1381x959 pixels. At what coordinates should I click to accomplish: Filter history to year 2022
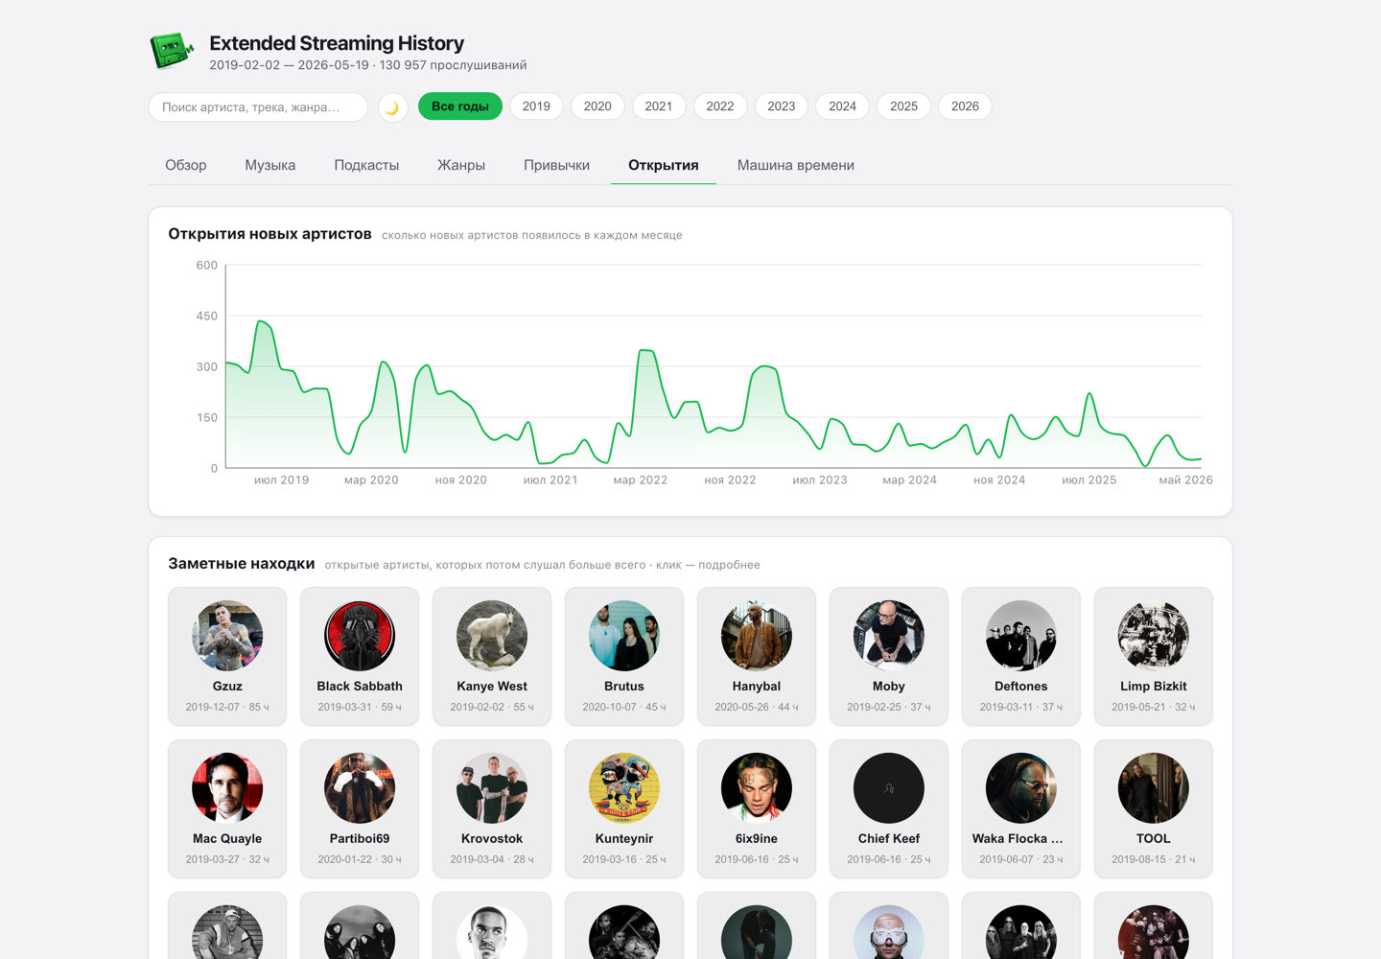pyautogui.click(x=720, y=106)
